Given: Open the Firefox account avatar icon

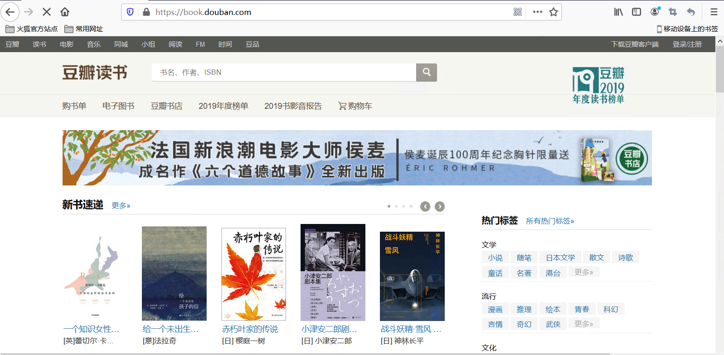Looking at the screenshot, I should (x=655, y=12).
